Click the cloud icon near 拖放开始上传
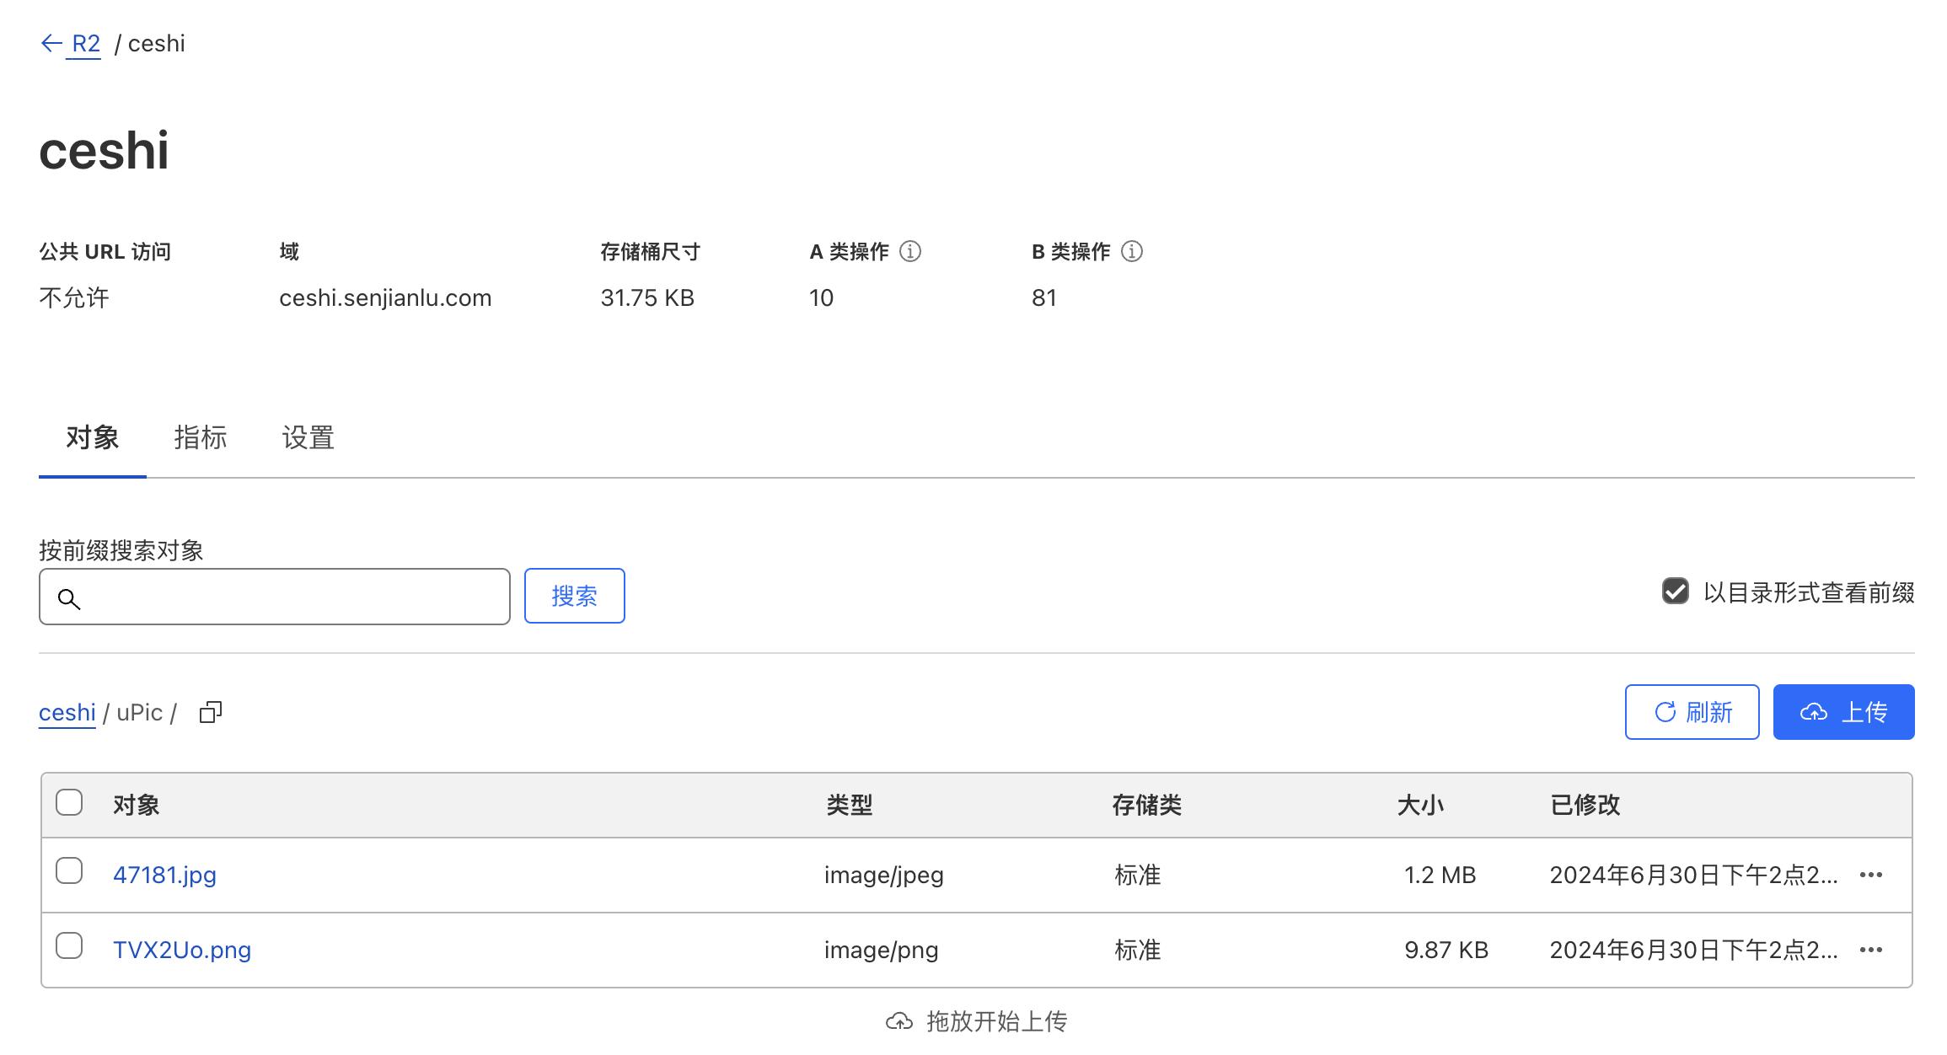1947x1055 pixels. click(x=899, y=1021)
